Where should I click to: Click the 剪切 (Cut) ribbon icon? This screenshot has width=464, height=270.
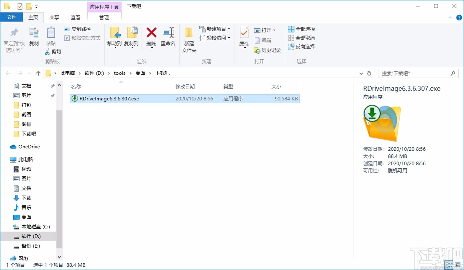[x=54, y=52]
